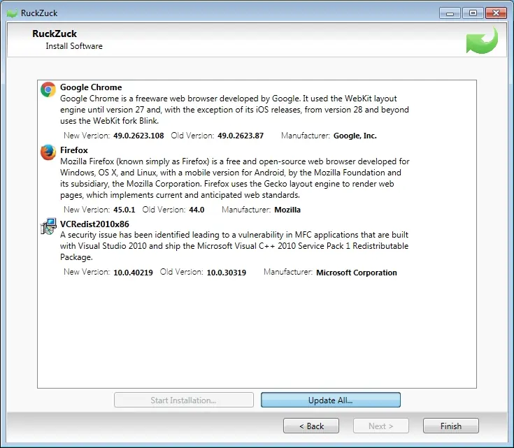
Task: Select the VCRedist2010x86 entry title
Action: point(94,224)
